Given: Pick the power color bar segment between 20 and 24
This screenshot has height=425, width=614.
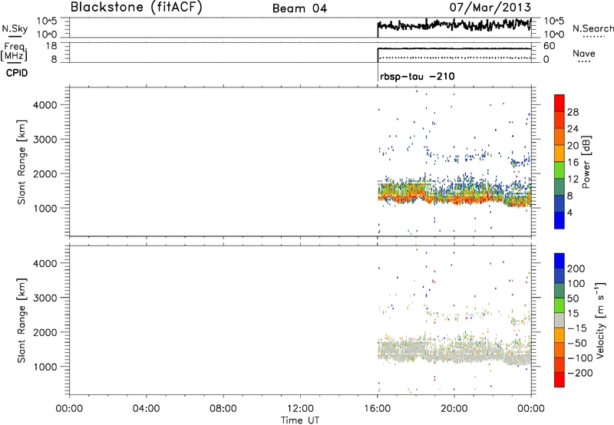Looking at the screenshot, I should click(x=560, y=137).
